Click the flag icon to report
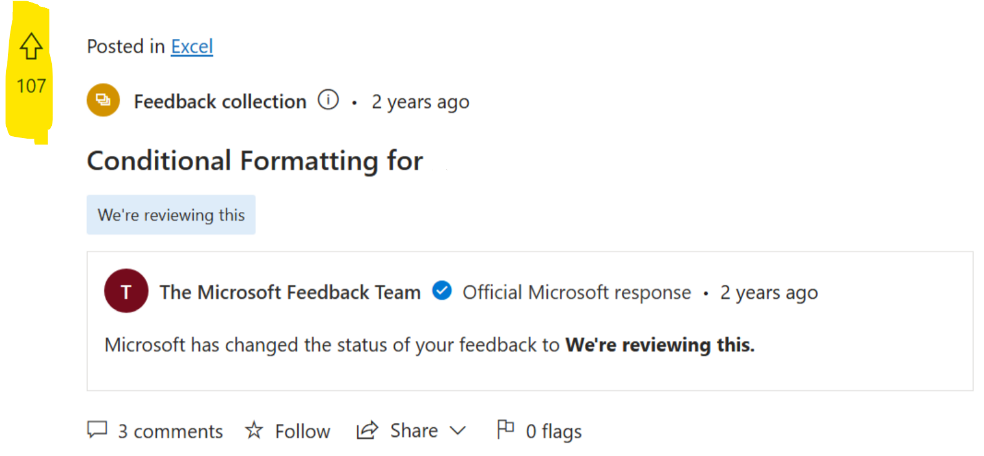This screenshot has height=456, width=984. click(505, 428)
